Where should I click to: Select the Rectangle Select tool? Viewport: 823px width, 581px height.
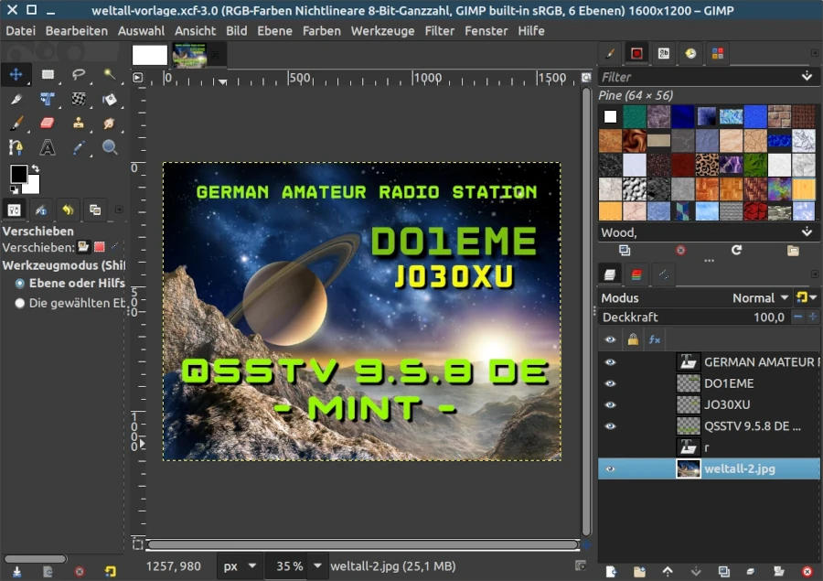(x=48, y=74)
